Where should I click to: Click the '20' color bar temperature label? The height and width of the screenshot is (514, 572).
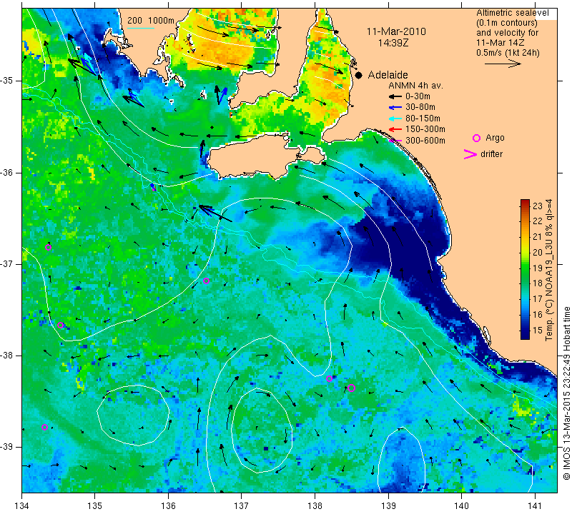tap(538, 253)
